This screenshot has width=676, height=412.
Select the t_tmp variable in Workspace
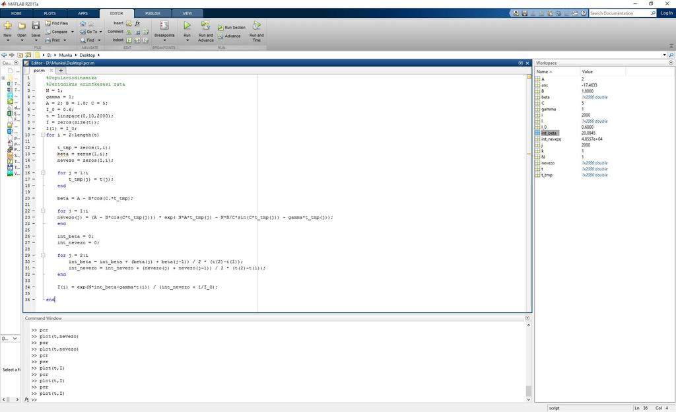[x=547, y=175]
